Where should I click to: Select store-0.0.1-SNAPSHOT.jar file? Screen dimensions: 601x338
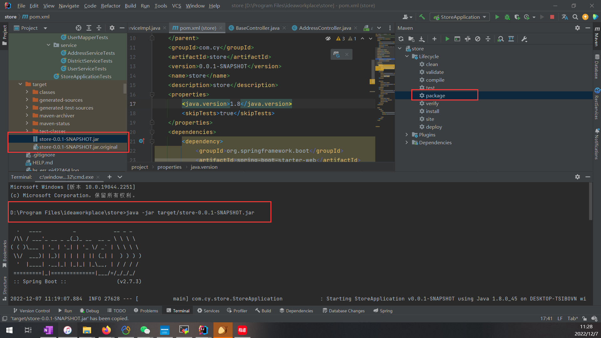point(69,139)
